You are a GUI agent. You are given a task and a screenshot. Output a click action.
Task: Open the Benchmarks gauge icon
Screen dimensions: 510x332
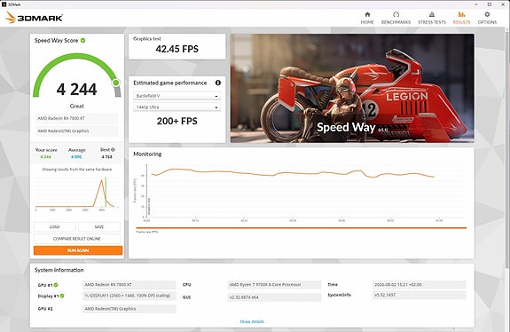coord(396,14)
